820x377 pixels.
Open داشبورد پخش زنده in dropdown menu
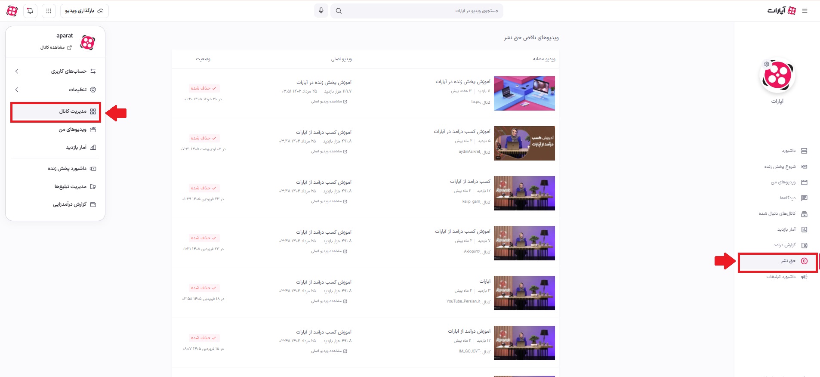point(55,169)
